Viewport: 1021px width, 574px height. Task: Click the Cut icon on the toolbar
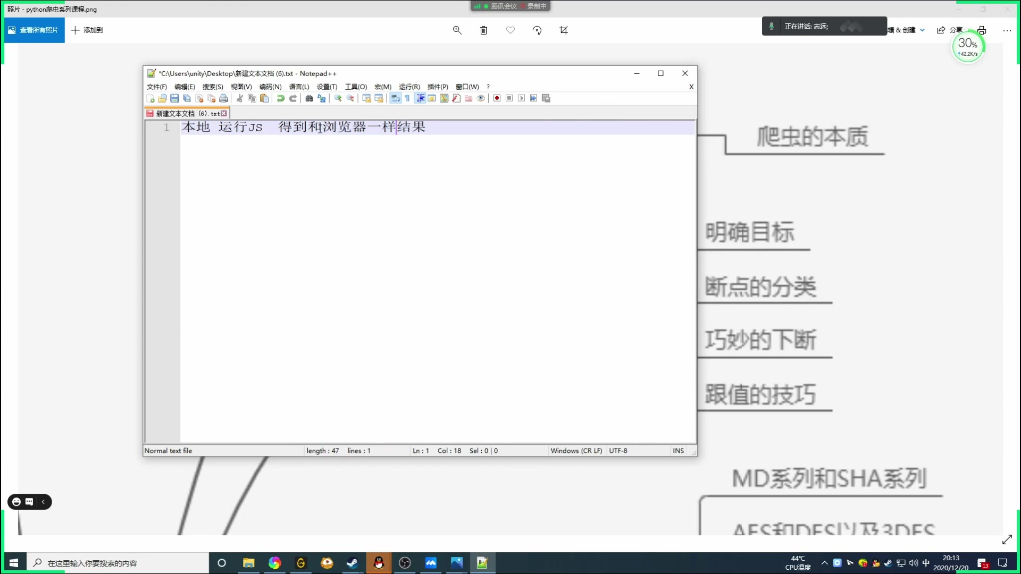(239, 98)
